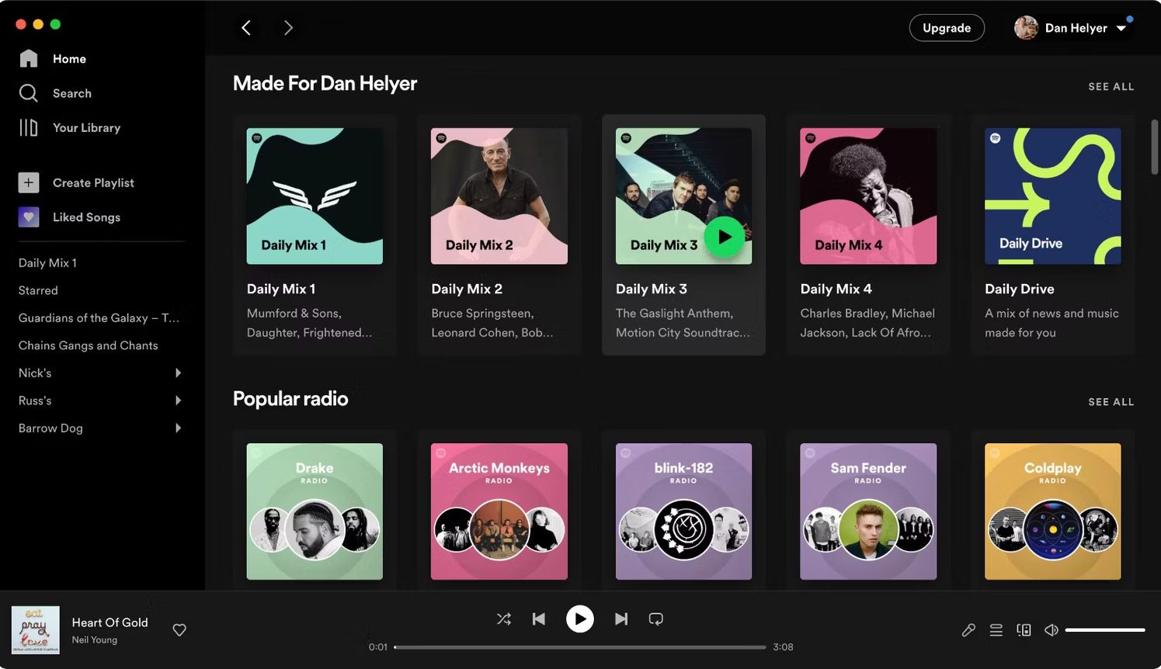Open Daily Drive cover card

(1053, 196)
